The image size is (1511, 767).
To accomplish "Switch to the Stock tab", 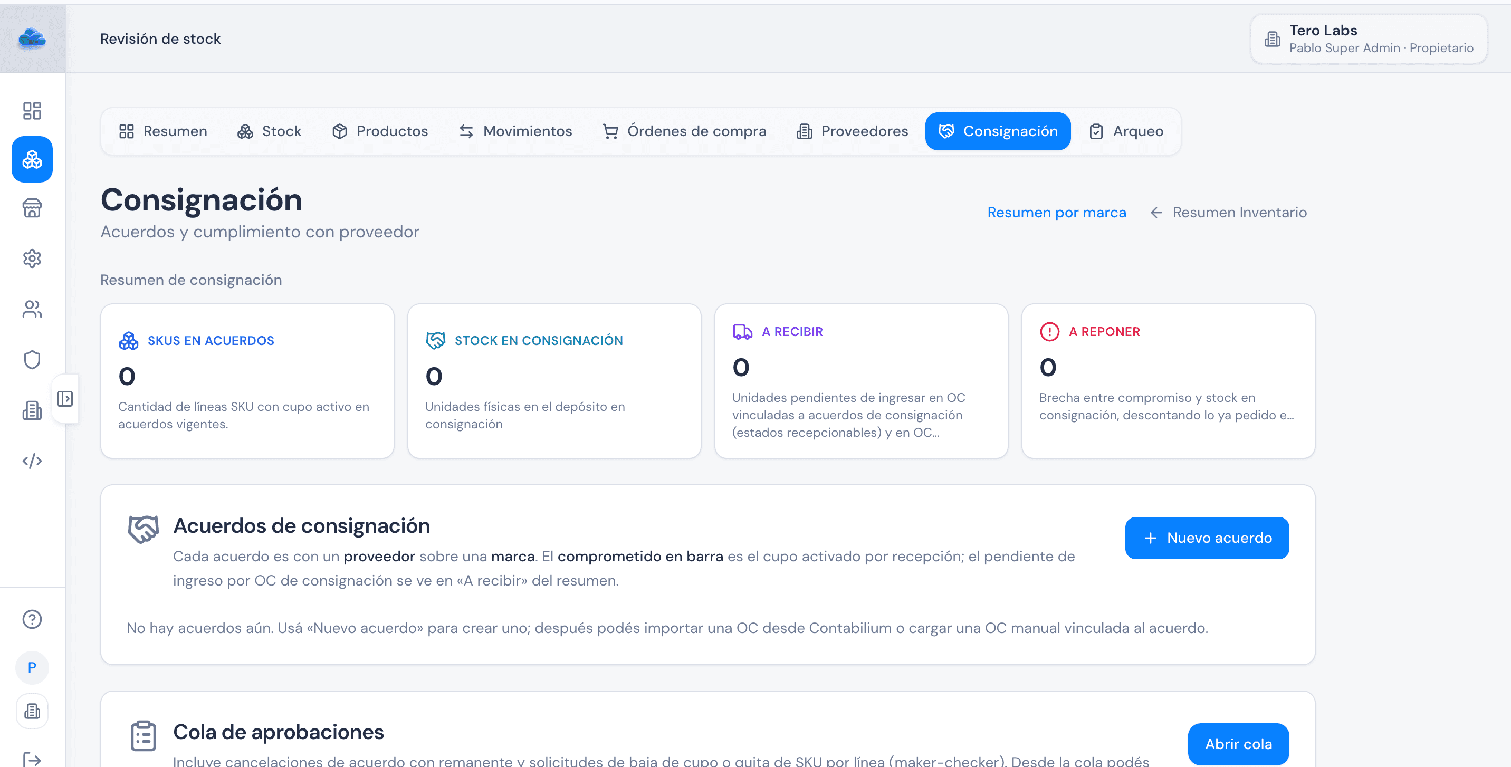I will tap(269, 131).
